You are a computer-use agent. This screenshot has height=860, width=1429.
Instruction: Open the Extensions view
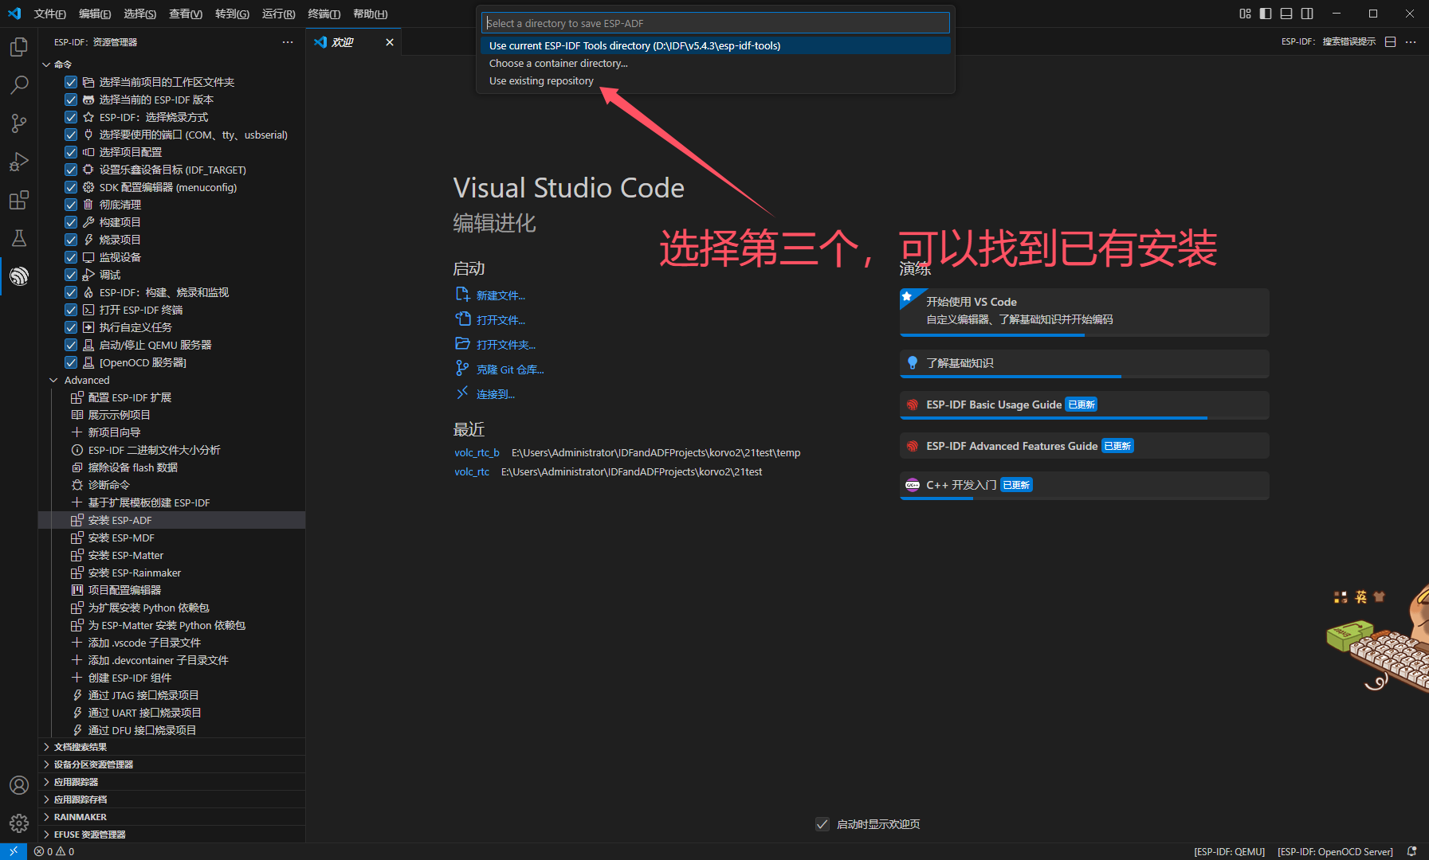click(19, 200)
